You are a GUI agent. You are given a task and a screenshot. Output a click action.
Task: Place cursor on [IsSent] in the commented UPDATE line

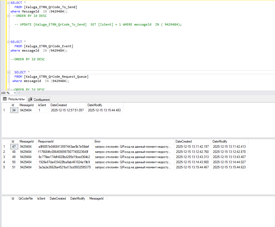[106, 24]
